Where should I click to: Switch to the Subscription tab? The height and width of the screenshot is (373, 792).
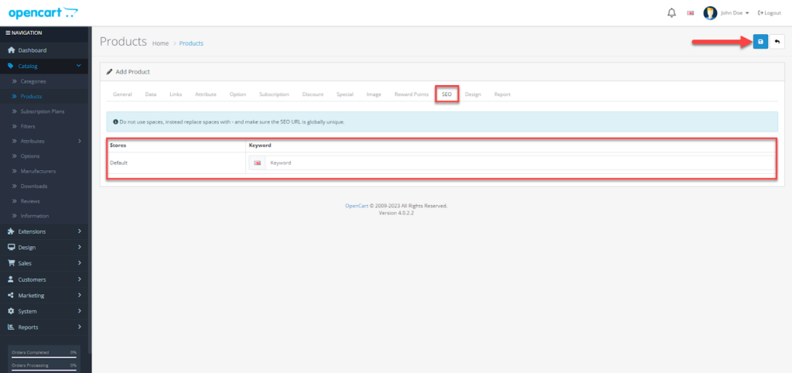275,94
